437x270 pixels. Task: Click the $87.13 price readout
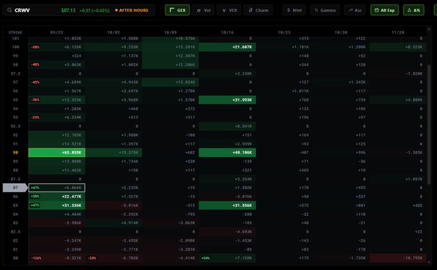click(x=68, y=10)
